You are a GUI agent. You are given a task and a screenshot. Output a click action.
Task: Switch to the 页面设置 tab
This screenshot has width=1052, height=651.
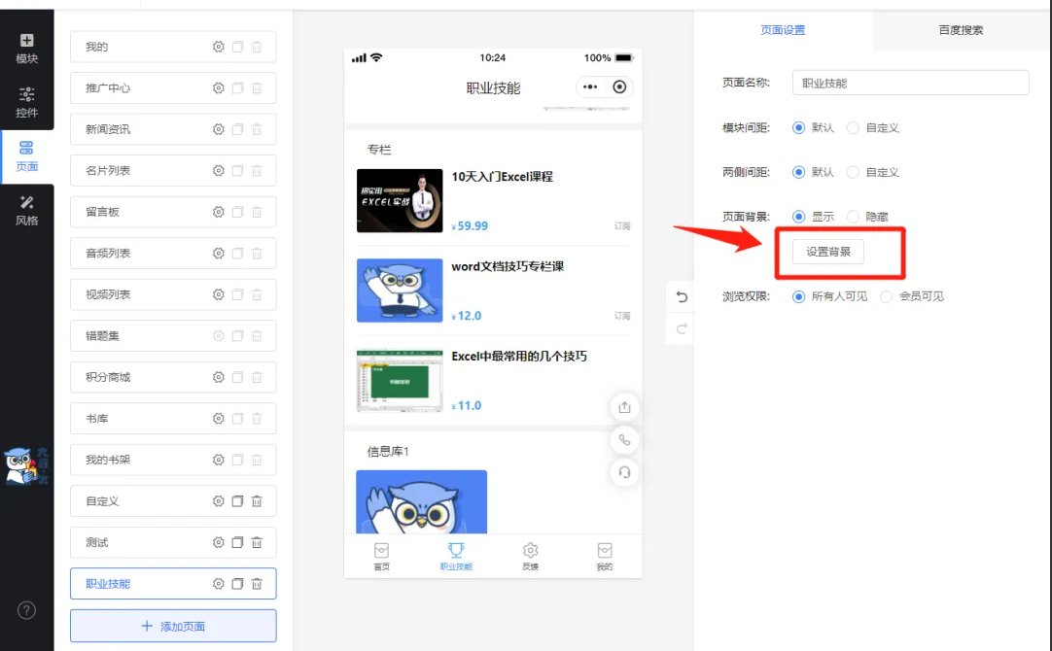tap(783, 30)
